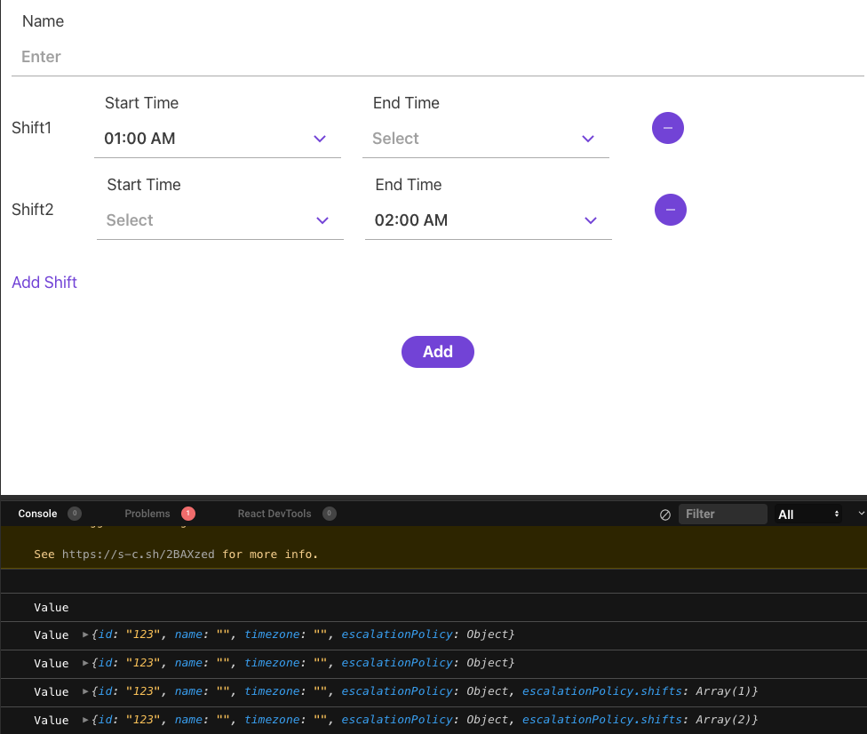Click the chevron icon on Shift1 End Time
867x734 pixels.
pyautogui.click(x=587, y=139)
